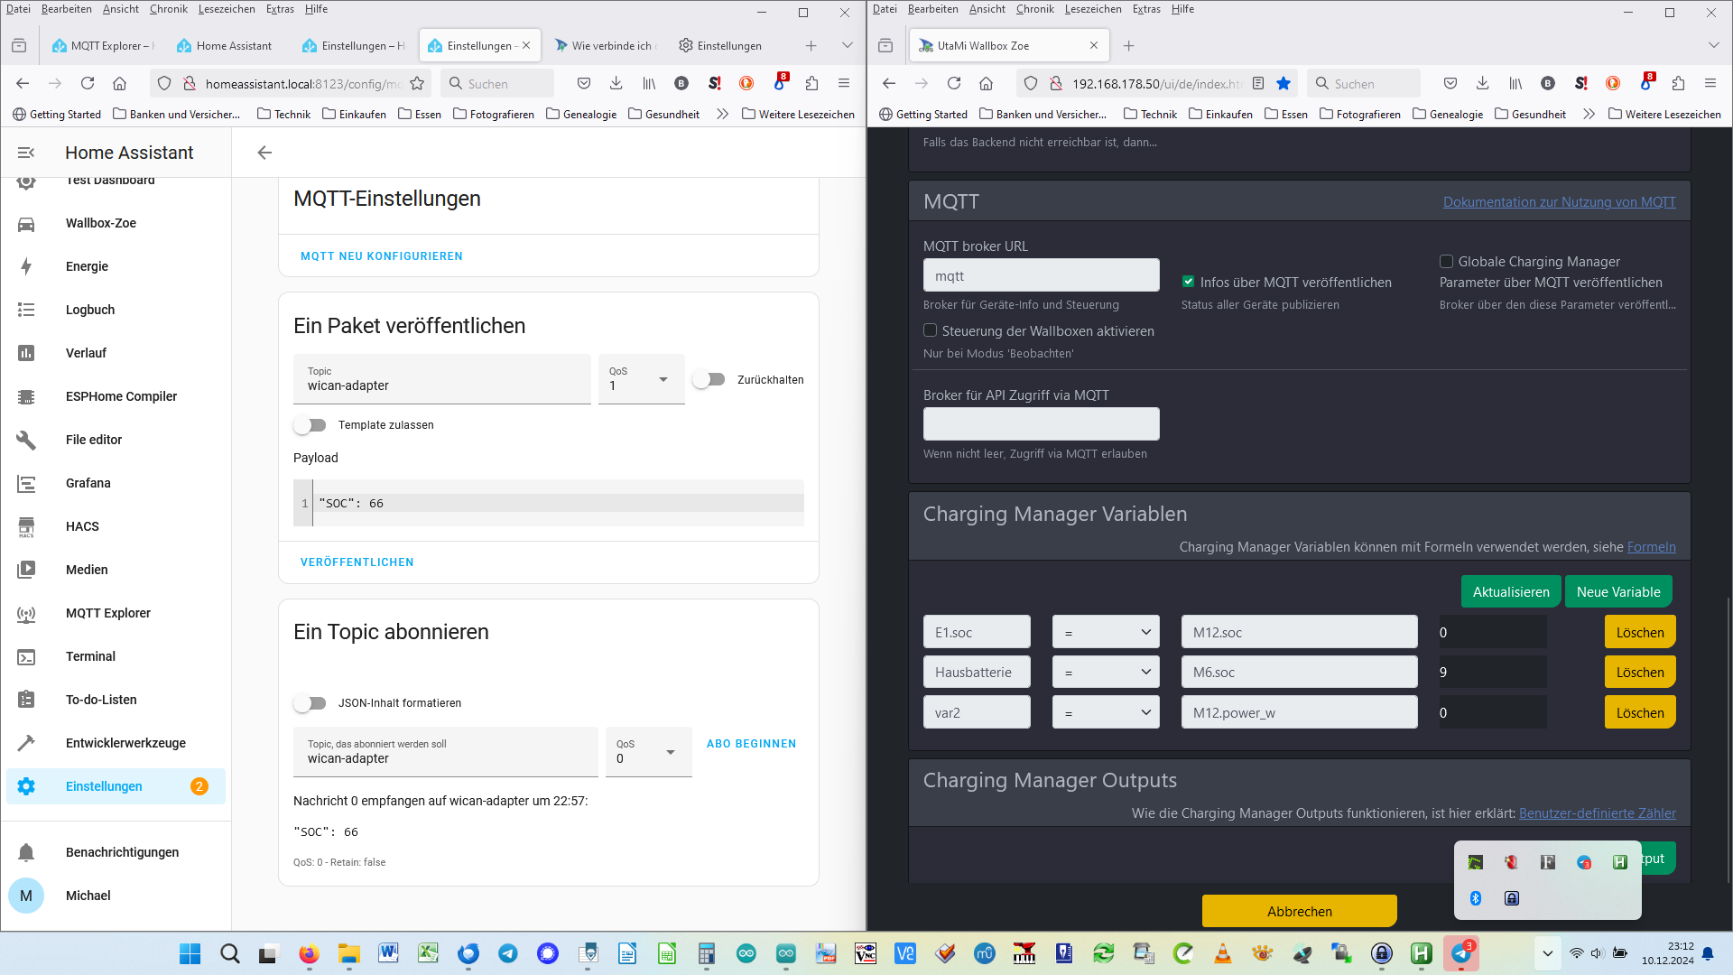Image resolution: width=1733 pixels, height=975 pixels.
Task: Open Wallbox-Zoe dashboard car icon
Action: click(26, 224)
